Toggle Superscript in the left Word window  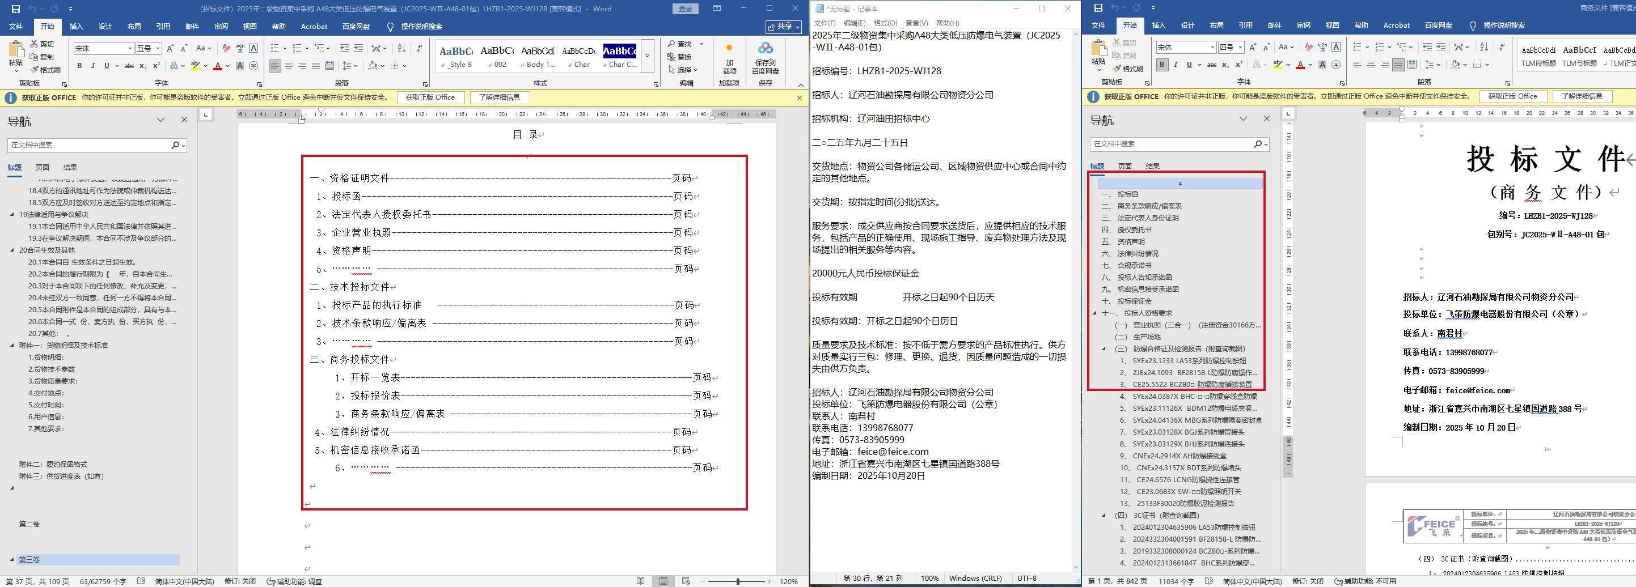157,65
